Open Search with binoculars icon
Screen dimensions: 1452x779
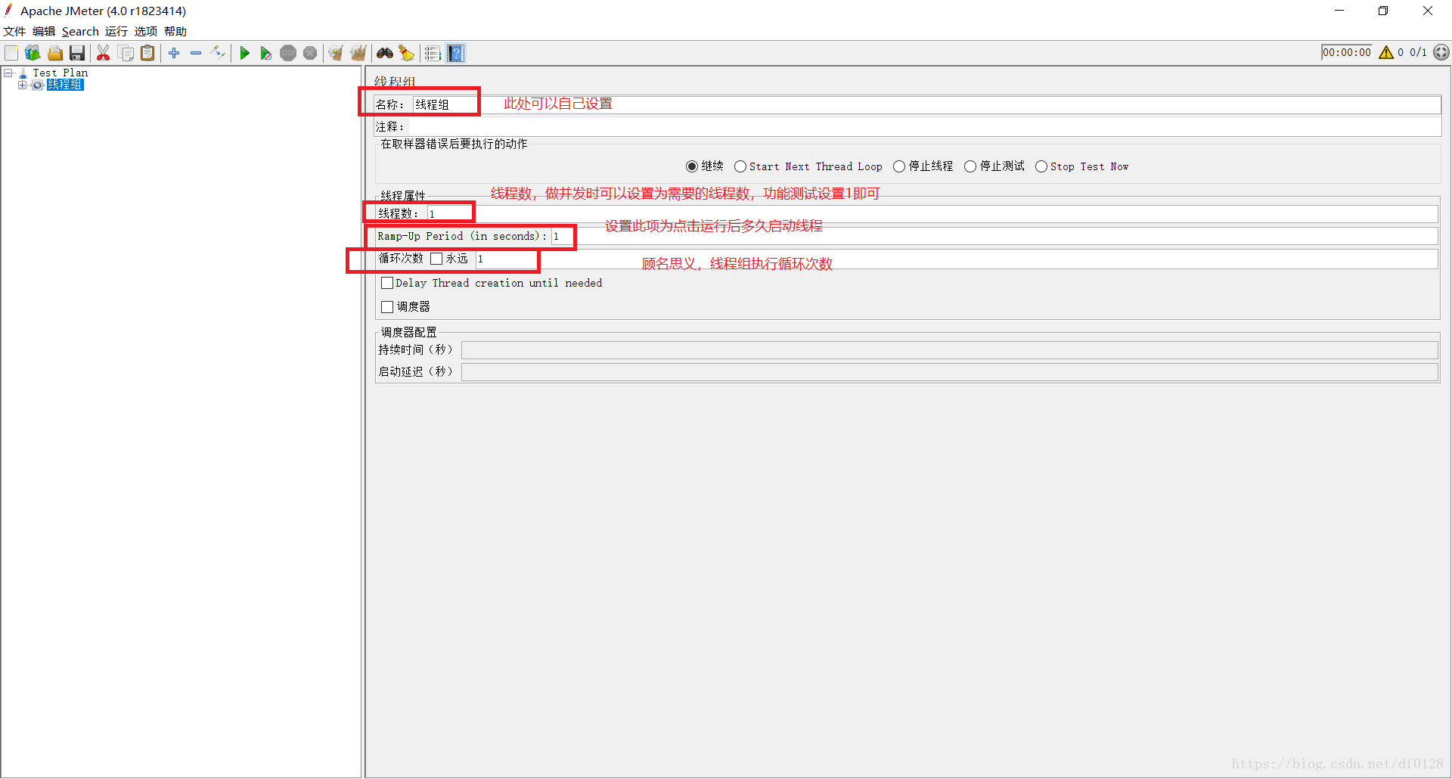pyautogui.click(x=385, y=53)
